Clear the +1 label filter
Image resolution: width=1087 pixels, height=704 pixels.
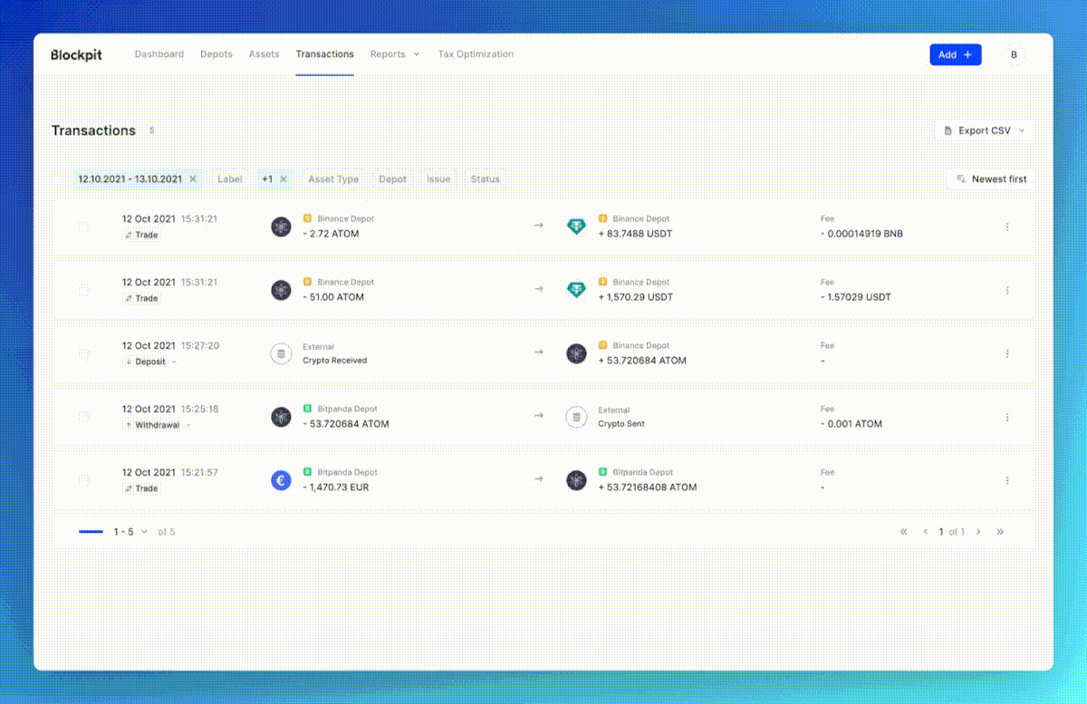[284, 179]
